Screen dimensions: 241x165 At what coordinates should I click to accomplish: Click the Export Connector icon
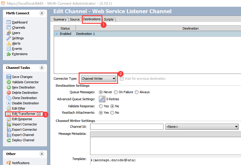9,130
